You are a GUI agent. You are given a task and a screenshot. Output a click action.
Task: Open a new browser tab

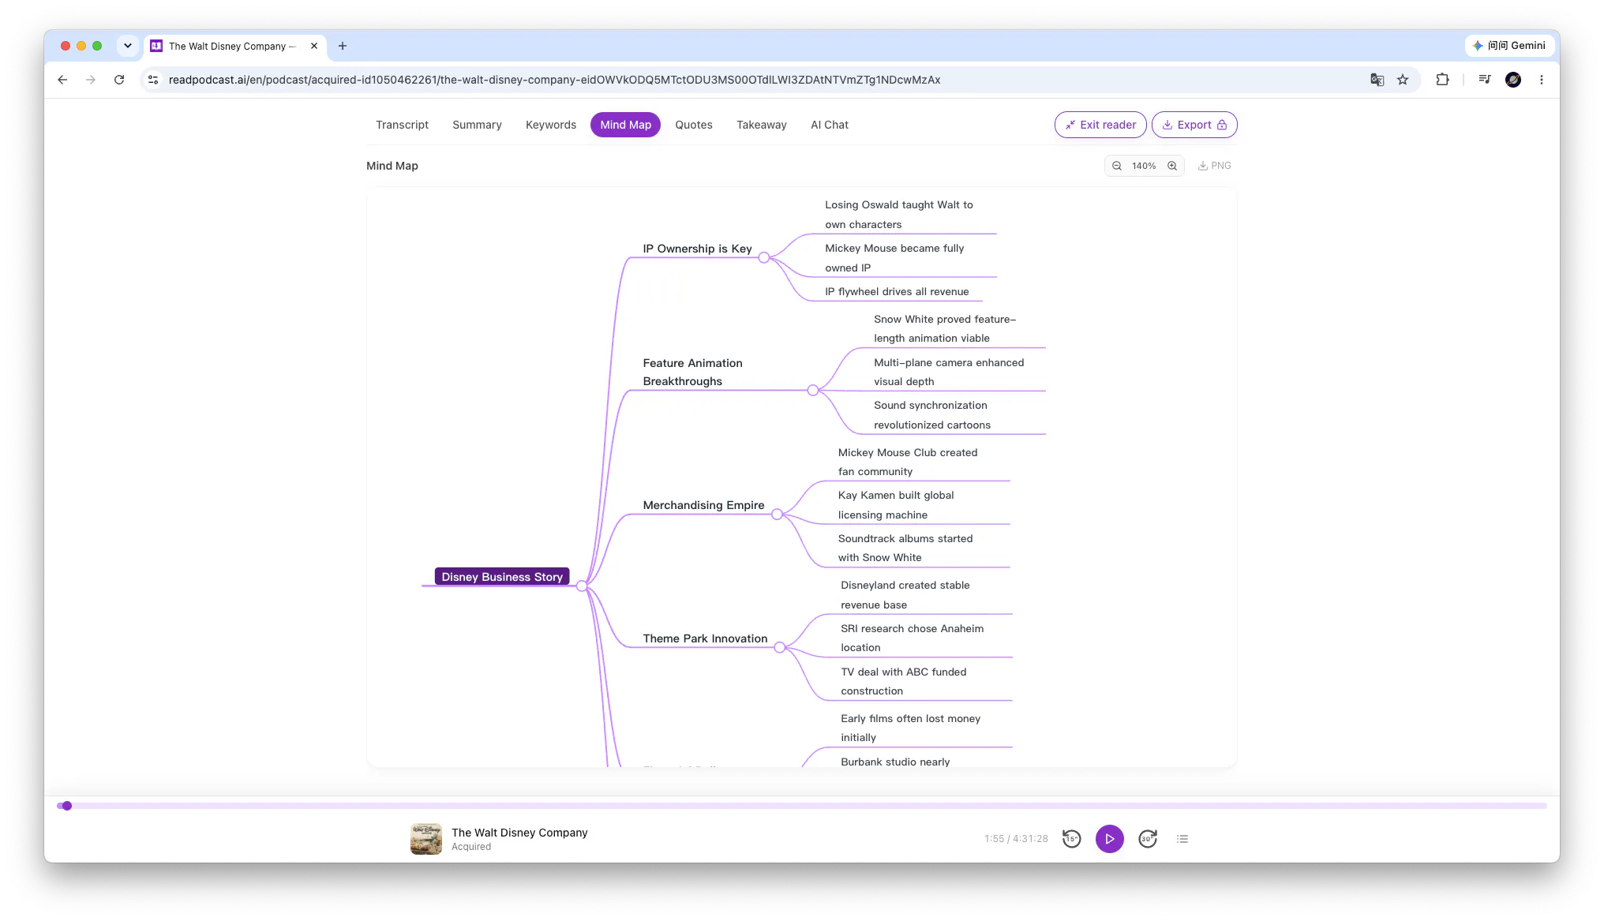coord(343,46)
